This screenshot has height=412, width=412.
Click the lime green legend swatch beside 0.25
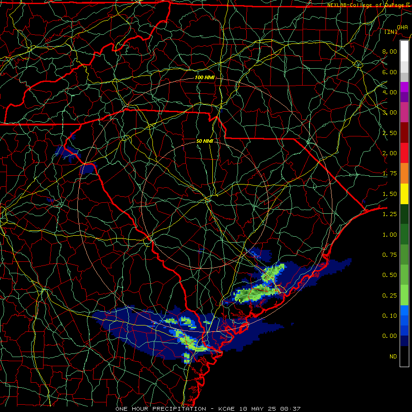[404, 296]
